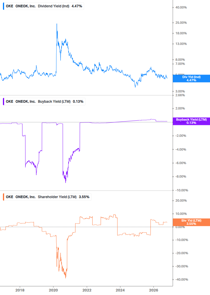Click the 3.00% label on the dividend axis

tap(180, 91)
